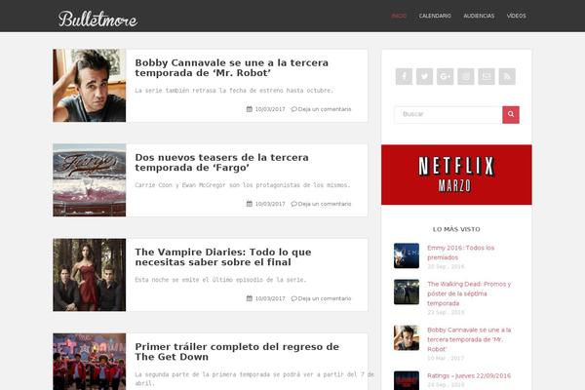The image size is (585, 390).
Task: Click calendar icon on the Mr. Robot post
Action: pos(250,109)
